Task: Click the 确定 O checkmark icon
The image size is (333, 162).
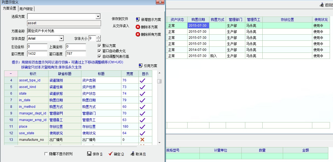Action: (x=110, y=154)
